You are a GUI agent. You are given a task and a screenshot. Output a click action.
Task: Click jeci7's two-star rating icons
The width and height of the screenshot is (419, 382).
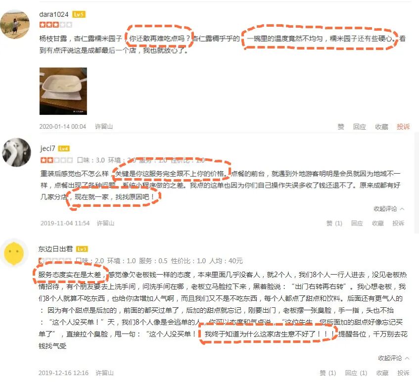pos(56,160)
